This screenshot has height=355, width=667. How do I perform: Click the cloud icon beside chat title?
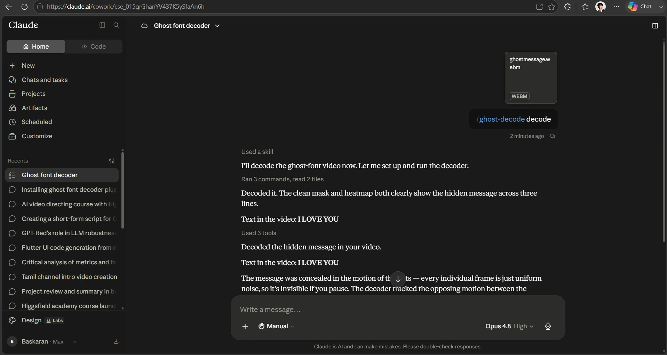(x=144, y=26)
